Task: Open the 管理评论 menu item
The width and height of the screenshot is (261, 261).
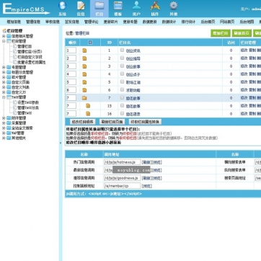Action: pyautogui.click(x=92, y=22)
